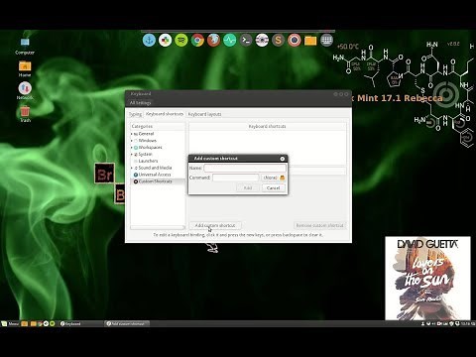Click the Name input field

(245, 168)
